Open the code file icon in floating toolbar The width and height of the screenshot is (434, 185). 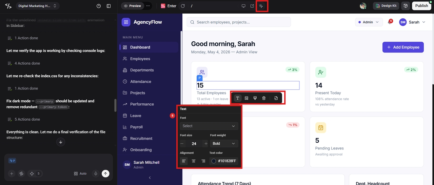[x=276, y=98]
